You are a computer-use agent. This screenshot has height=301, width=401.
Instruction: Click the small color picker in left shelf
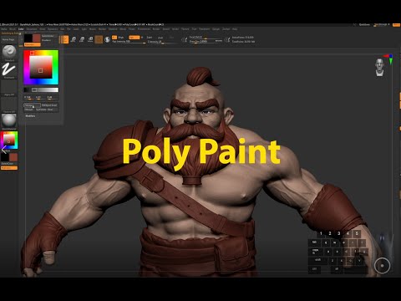point(9,140)
